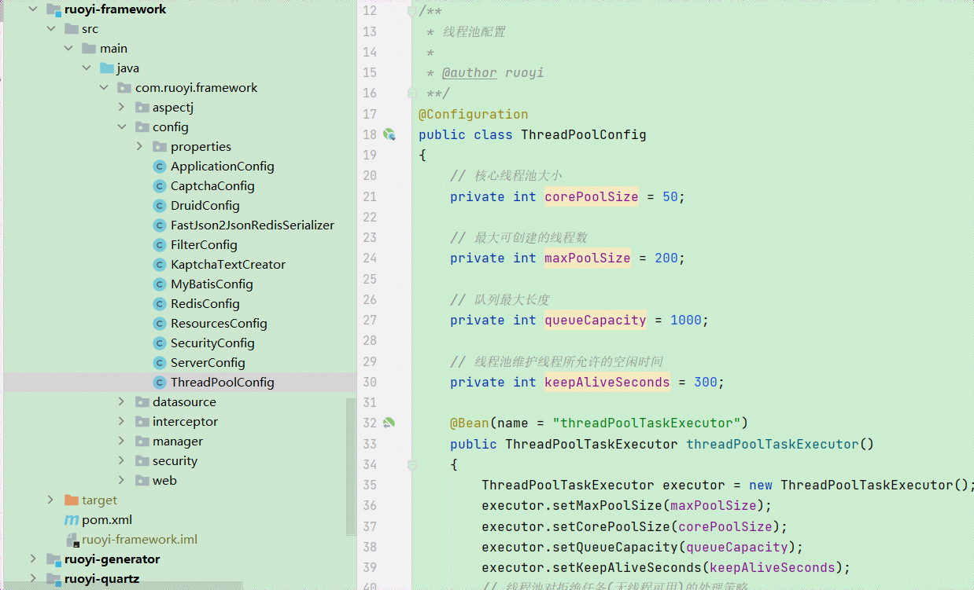Click the SecurityConfig class icon
Image resolution: width=974 pixels, height=590 pixels.
pyautogui.click(x=160, y=343)
